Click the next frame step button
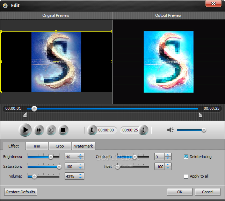The width and height of the screenshot is (225, 201). coord(51,130)
